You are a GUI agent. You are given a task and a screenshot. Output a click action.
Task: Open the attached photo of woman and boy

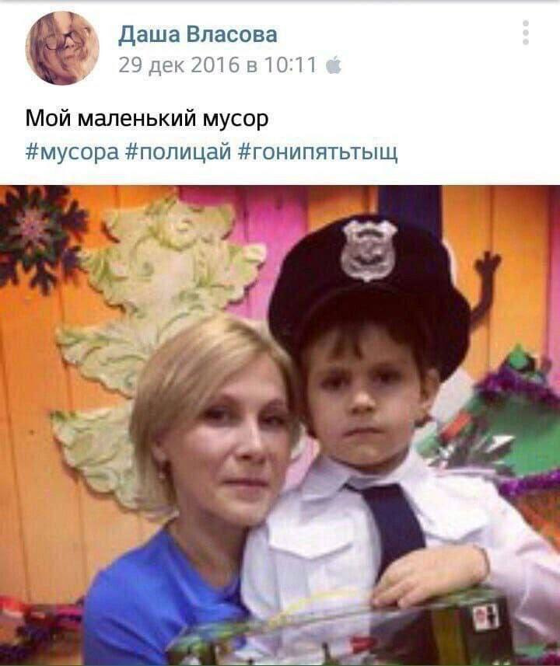(x=280, y=425)
